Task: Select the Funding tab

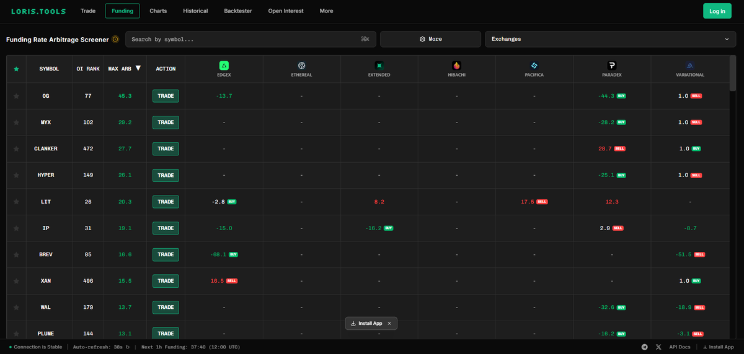Action: click(122, 11)
